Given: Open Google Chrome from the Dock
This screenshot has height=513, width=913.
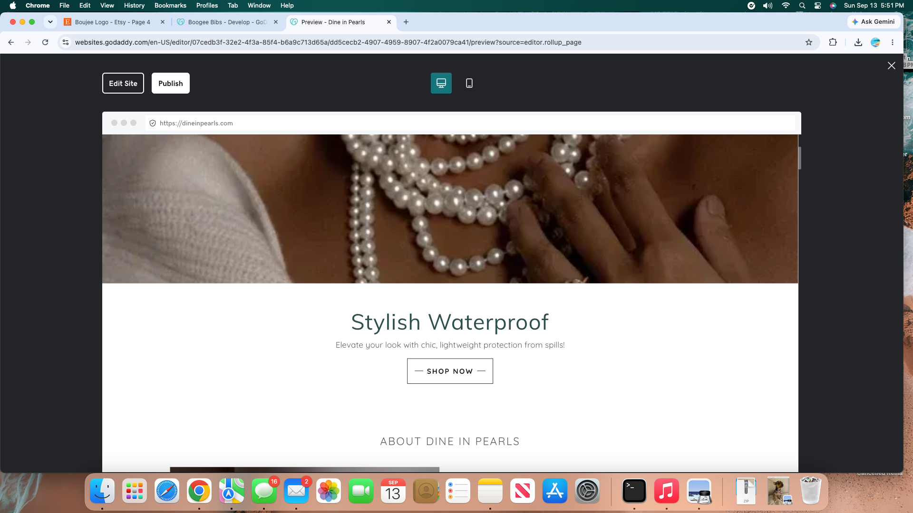Looking at the screenshot, I should coord(199,491).
